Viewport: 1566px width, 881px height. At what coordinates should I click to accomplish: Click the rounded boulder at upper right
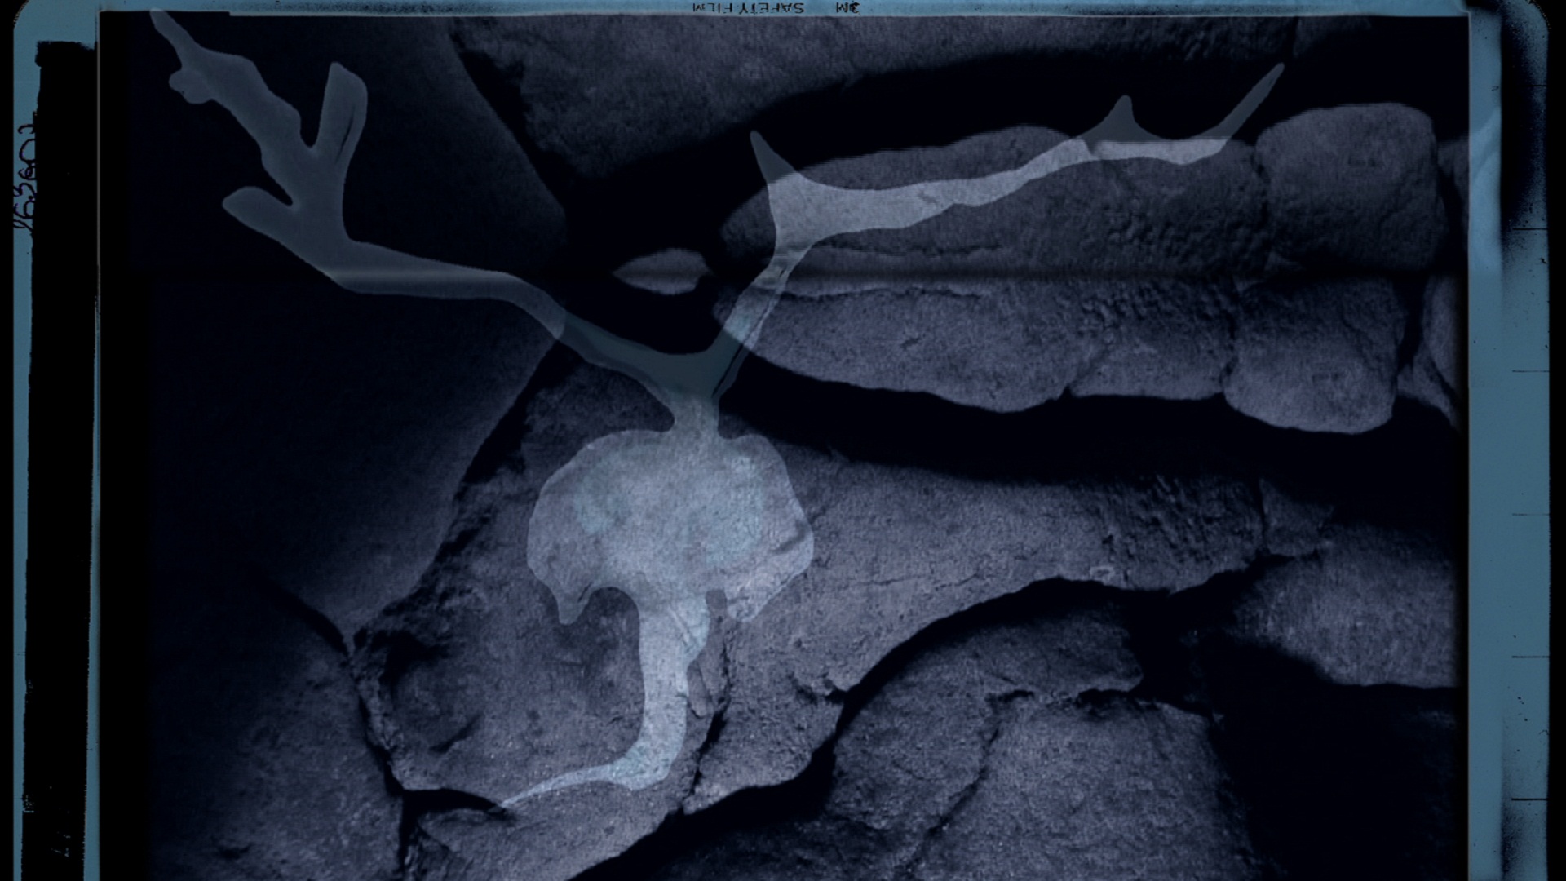point(1347,184)
